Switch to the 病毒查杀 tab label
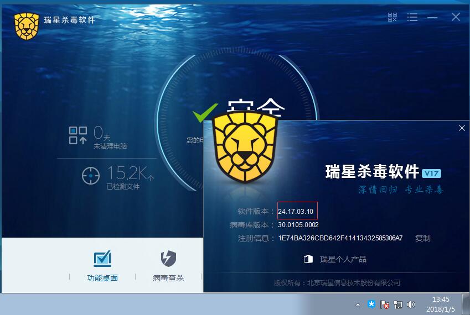 coord(168,278)
